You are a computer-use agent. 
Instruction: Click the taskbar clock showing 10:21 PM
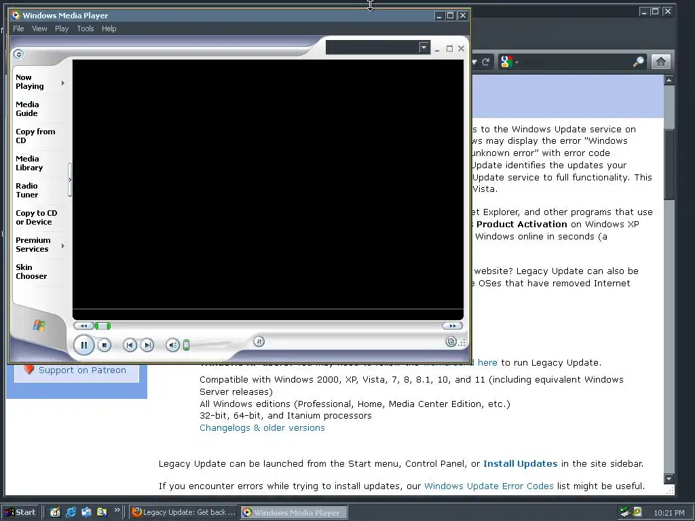tap(669, 513)
